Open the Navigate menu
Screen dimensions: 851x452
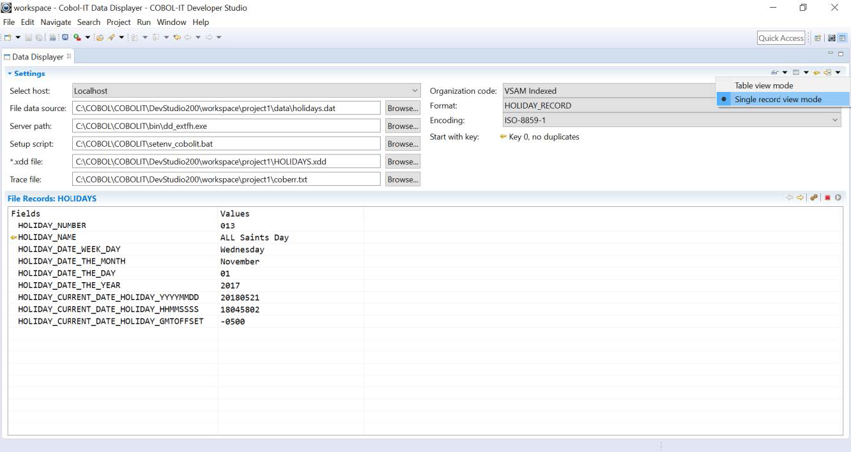click(x=56, y=22)
